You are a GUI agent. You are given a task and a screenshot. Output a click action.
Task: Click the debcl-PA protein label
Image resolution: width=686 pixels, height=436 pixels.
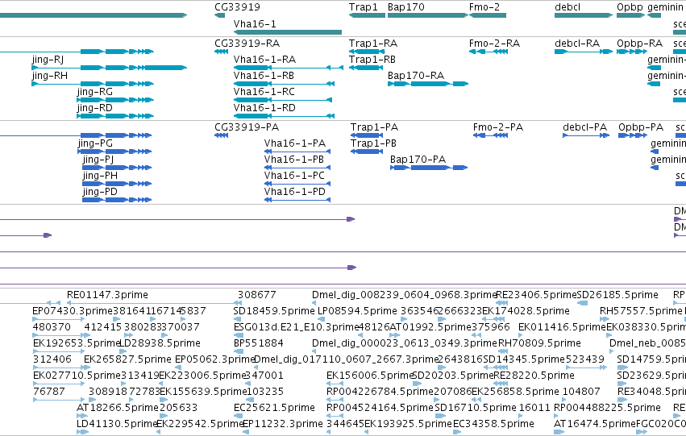pos(585,127)
